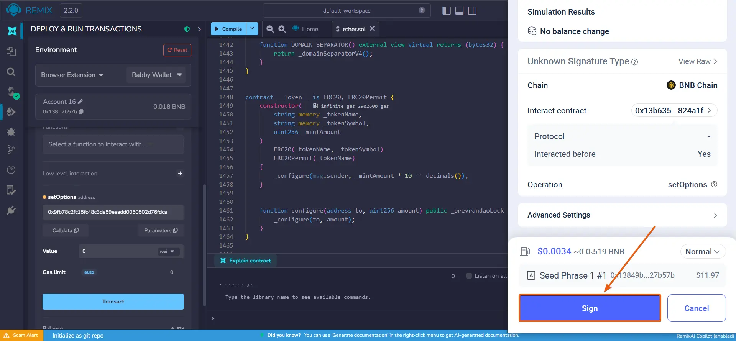Expand Advanced Settings
This screenshot has width=736, height=341.
point(622,215)
